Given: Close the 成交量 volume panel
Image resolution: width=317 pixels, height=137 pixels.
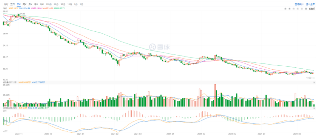Looking at the screenshot, I should click(x=314, y=83).
